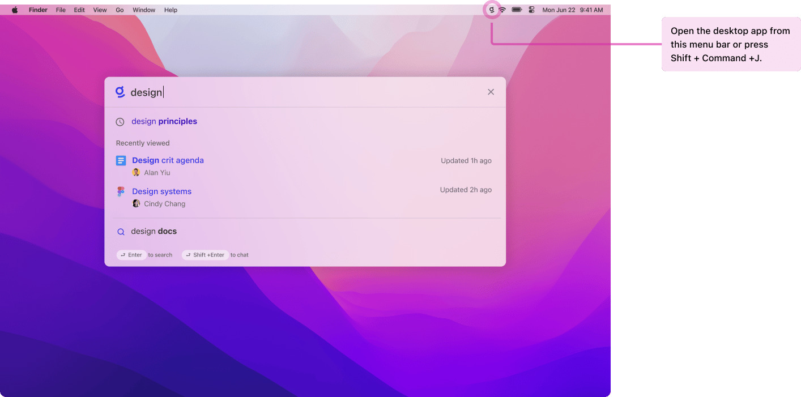Click the Glean menu bar icon
The width and height of the screenshot is (801, 397).
491,10
